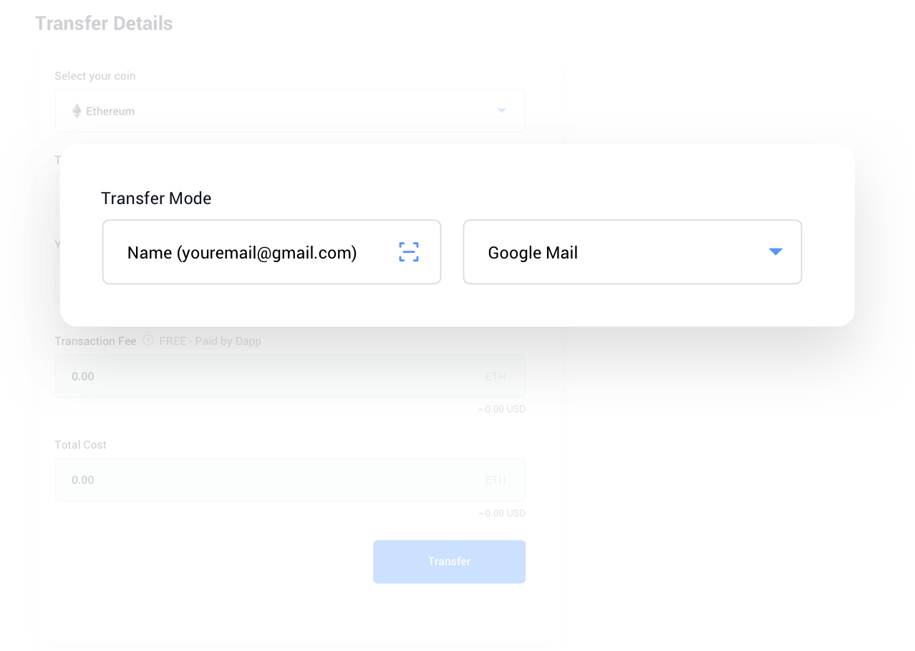Expand the Google Mail dropdown arrow

[x=775, y=251]
